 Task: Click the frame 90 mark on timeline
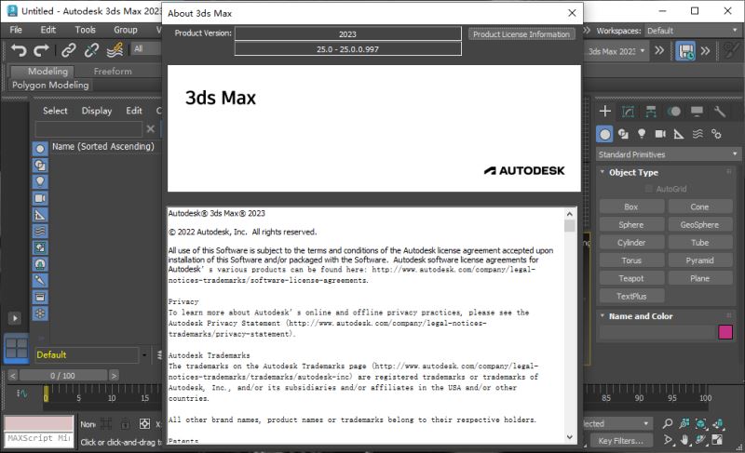point(639,398)
